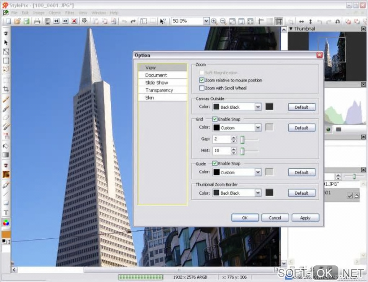Click Thumbnail Zoom Border color swatch

coord(269,192)
